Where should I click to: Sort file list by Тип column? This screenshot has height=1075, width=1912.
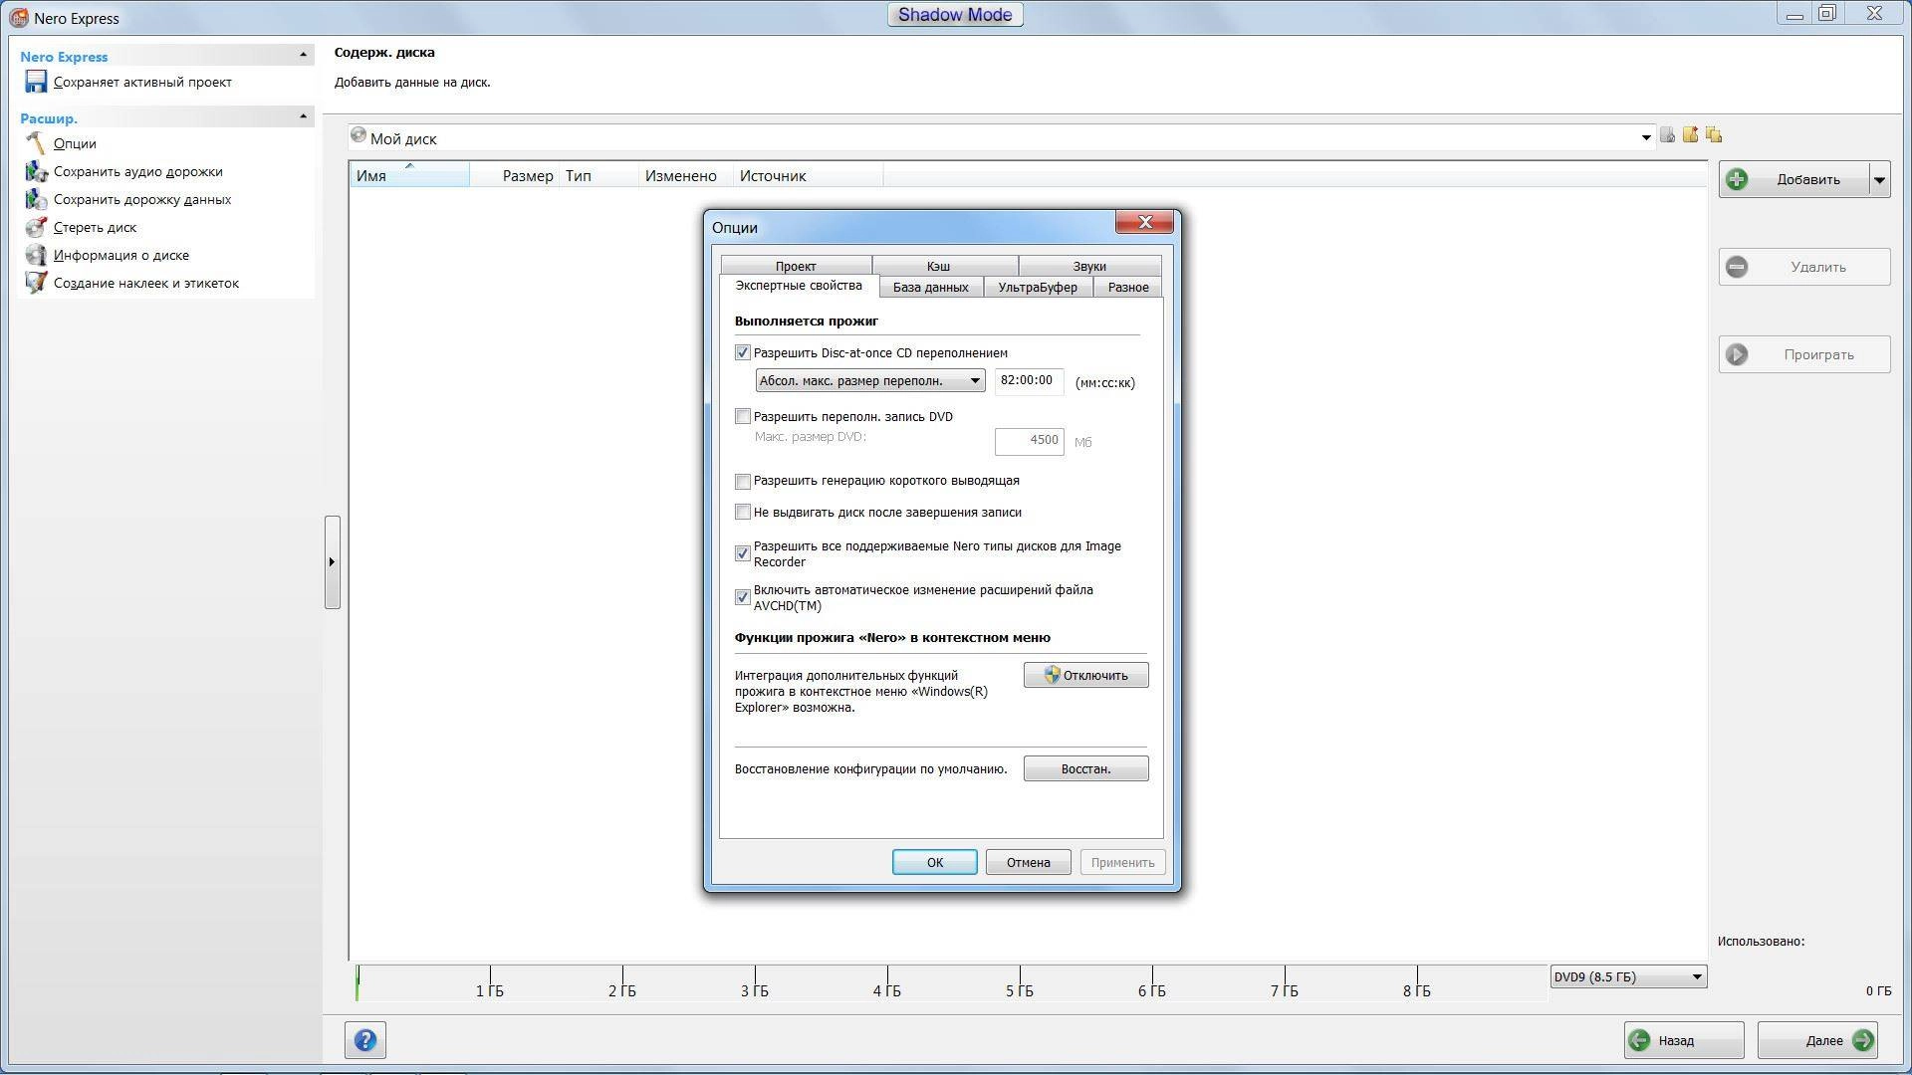pyautogui.click(x=598, y=175)
